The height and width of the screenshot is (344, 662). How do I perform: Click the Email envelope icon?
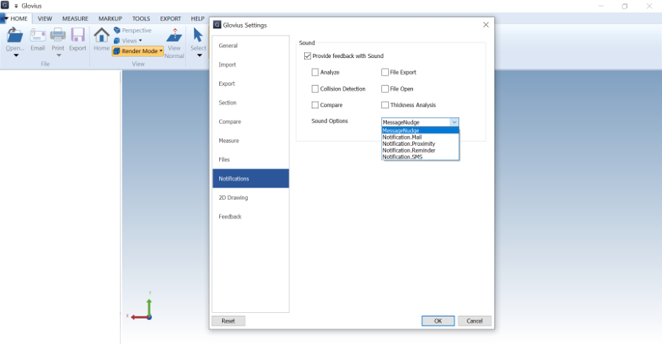pyautogui.click(x=37, y=35)
